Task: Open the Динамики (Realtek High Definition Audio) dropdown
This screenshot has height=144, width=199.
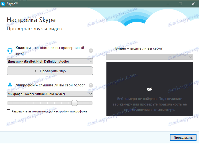Action: (50, 61)
